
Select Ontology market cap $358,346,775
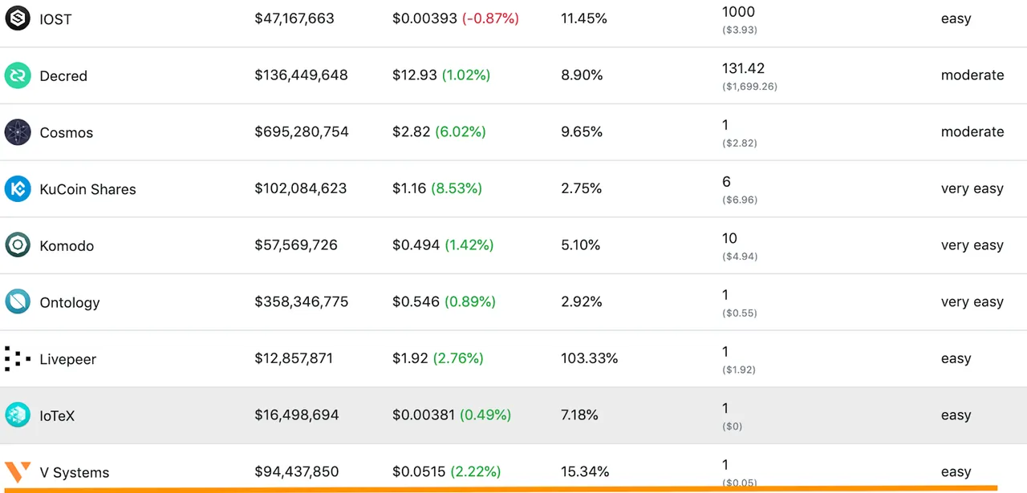302,301
